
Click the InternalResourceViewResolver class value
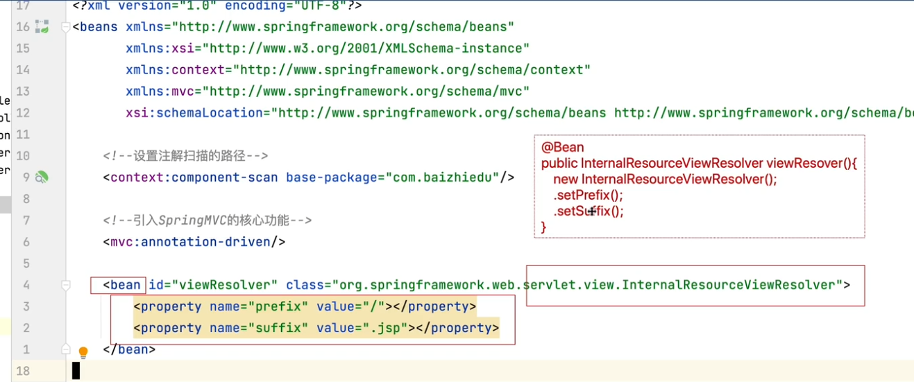[586, 285]
